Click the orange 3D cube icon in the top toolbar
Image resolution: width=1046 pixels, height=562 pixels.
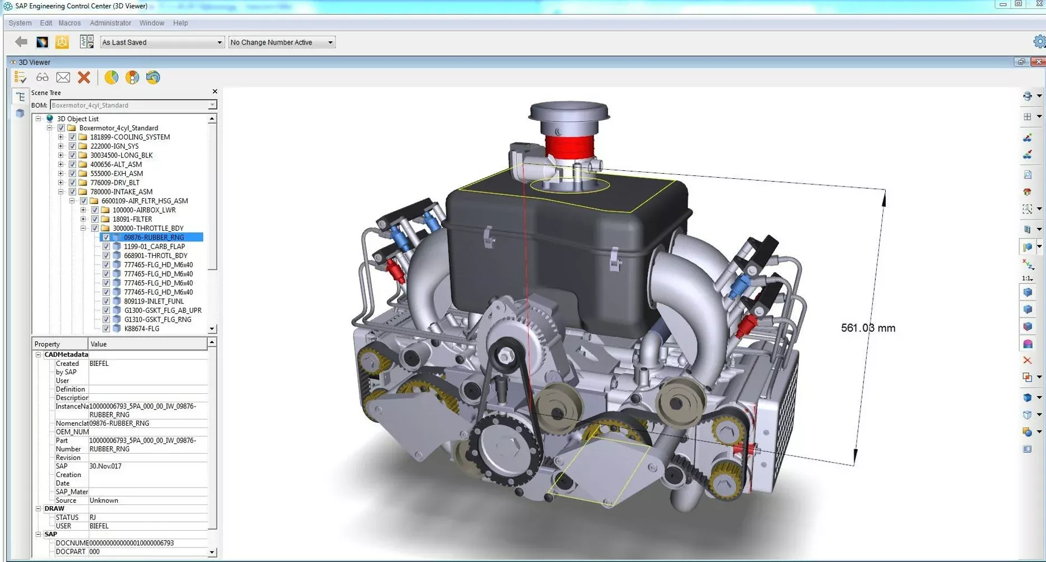click(62, 42)
